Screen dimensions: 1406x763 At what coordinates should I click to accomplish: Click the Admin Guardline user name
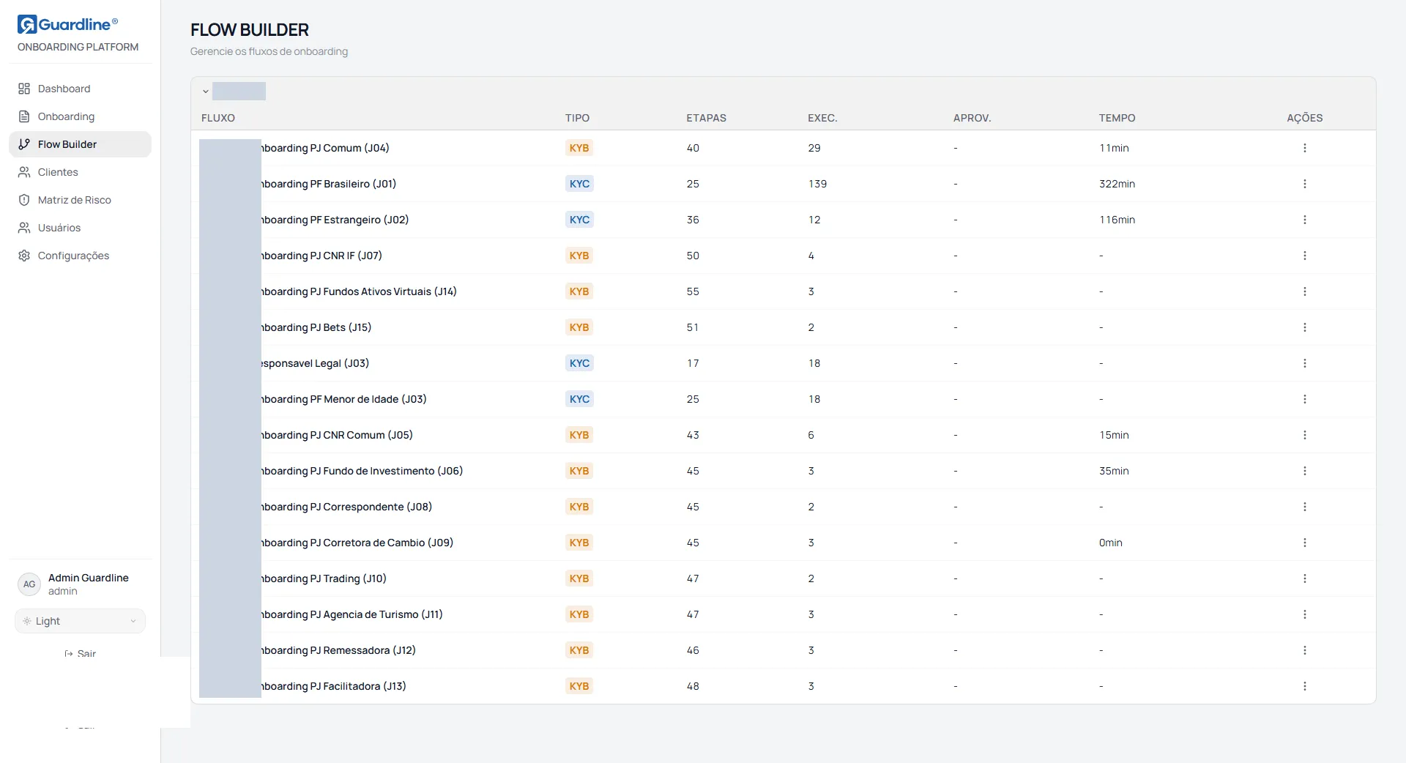click(x=89, y=578)
